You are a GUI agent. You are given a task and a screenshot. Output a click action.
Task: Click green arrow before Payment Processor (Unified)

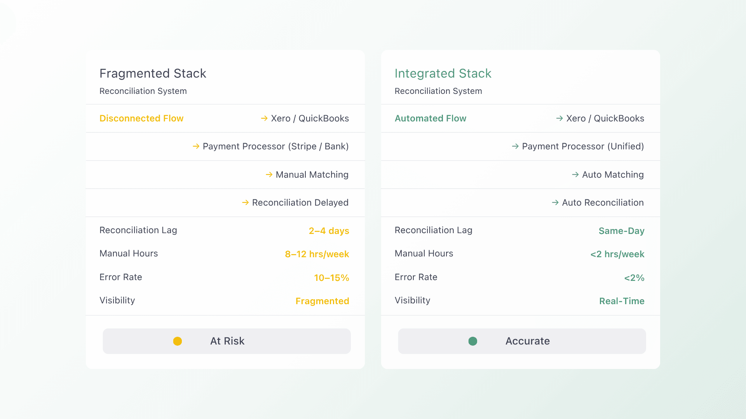(x=515, y=146)
